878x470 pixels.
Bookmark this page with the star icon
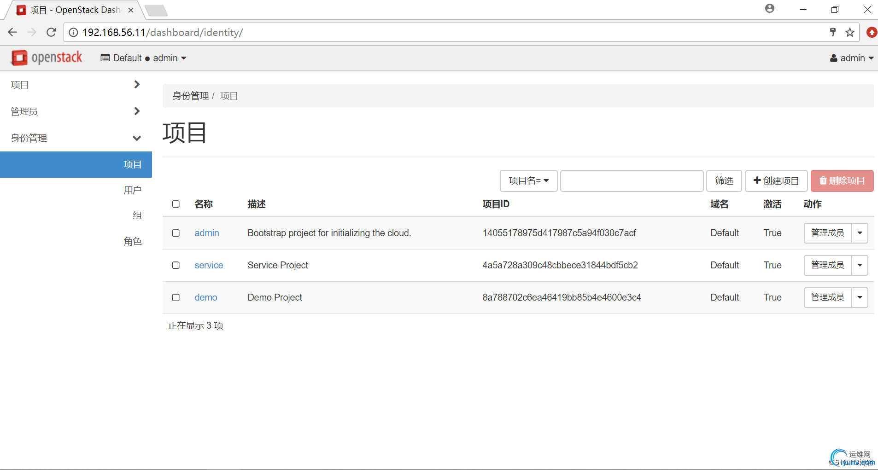pyautogui.click(x=850, y=32)
